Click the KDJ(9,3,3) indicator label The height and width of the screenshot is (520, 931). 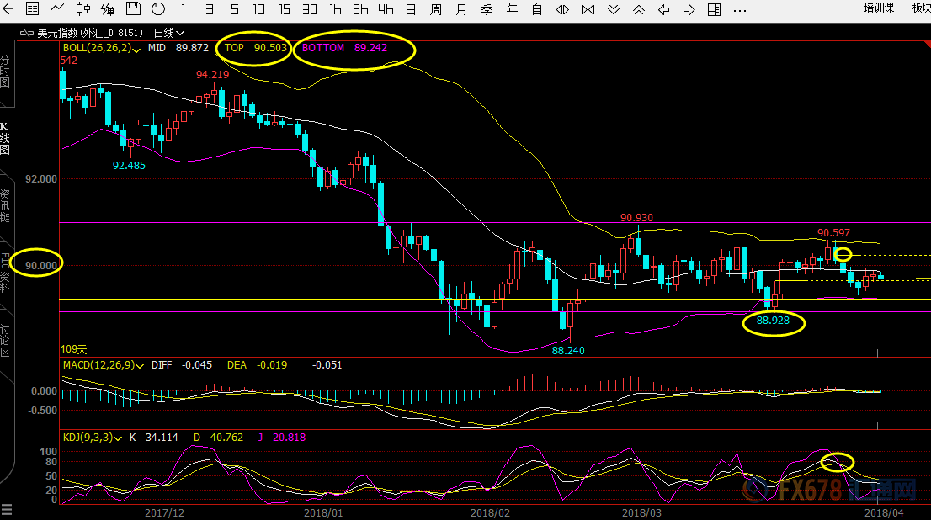[x=87, y=438]
